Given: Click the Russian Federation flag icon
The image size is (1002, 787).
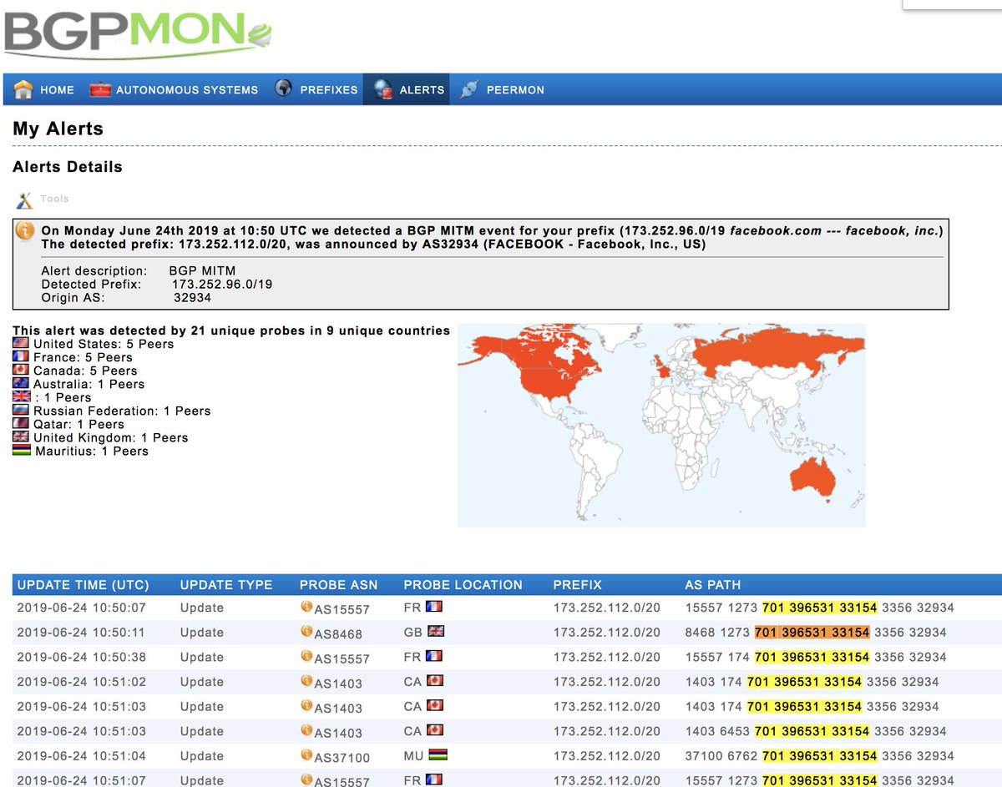Looking at the screenshot, I should click(21, 411).
